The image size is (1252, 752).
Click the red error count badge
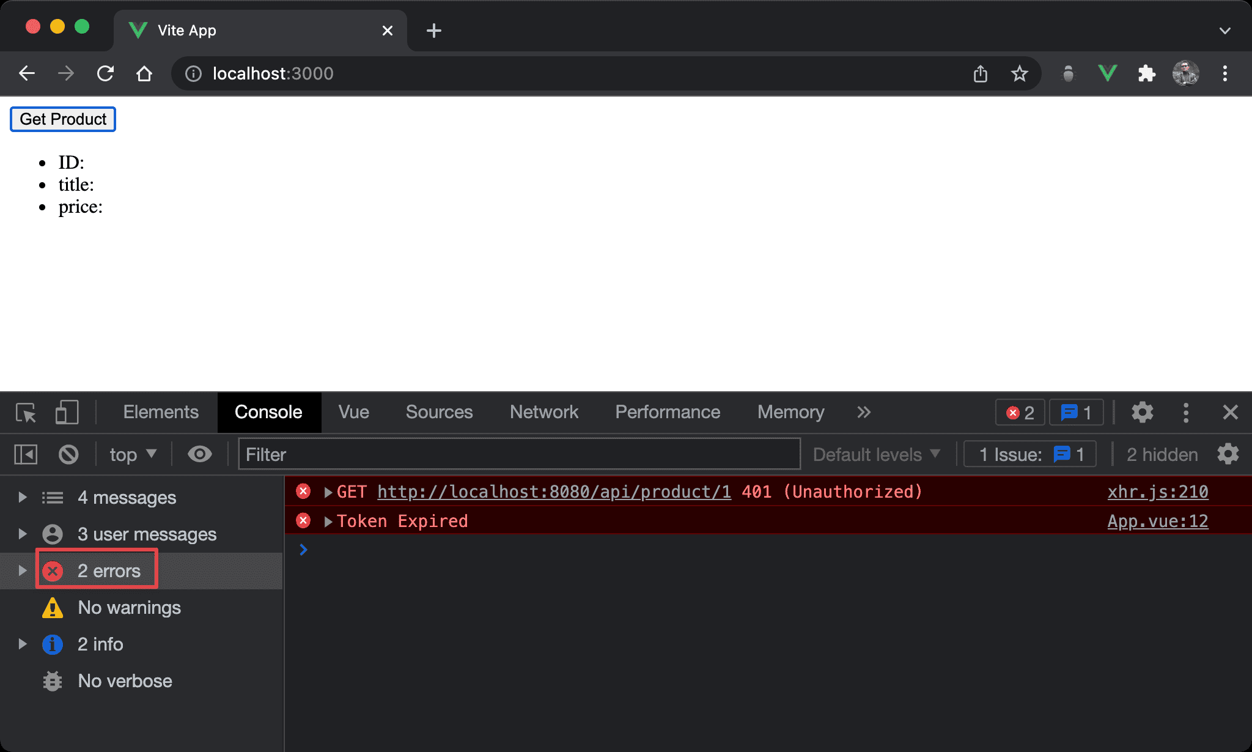[1020, 413]
